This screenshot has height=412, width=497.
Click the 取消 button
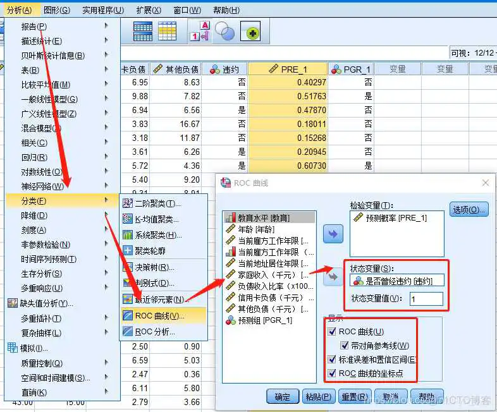click(391, 396)
